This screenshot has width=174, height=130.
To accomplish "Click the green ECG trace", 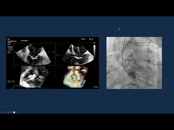I will 27,87.
